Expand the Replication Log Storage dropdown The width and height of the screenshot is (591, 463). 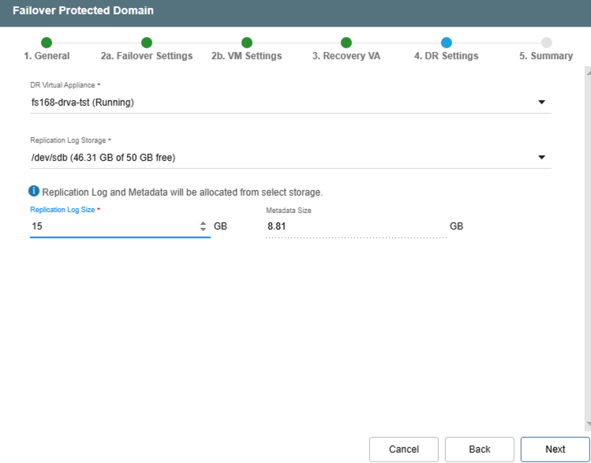click(541, 157)
